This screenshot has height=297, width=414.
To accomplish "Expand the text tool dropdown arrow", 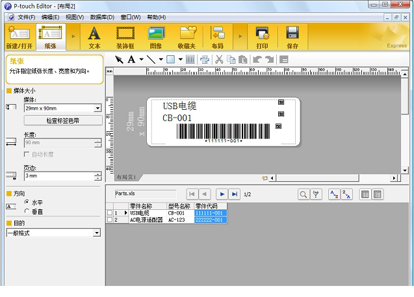I will tap(142, 59).
